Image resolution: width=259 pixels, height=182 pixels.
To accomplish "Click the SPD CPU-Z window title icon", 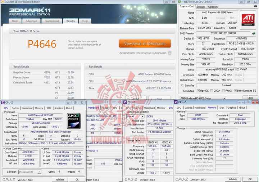I will [125, 103].
